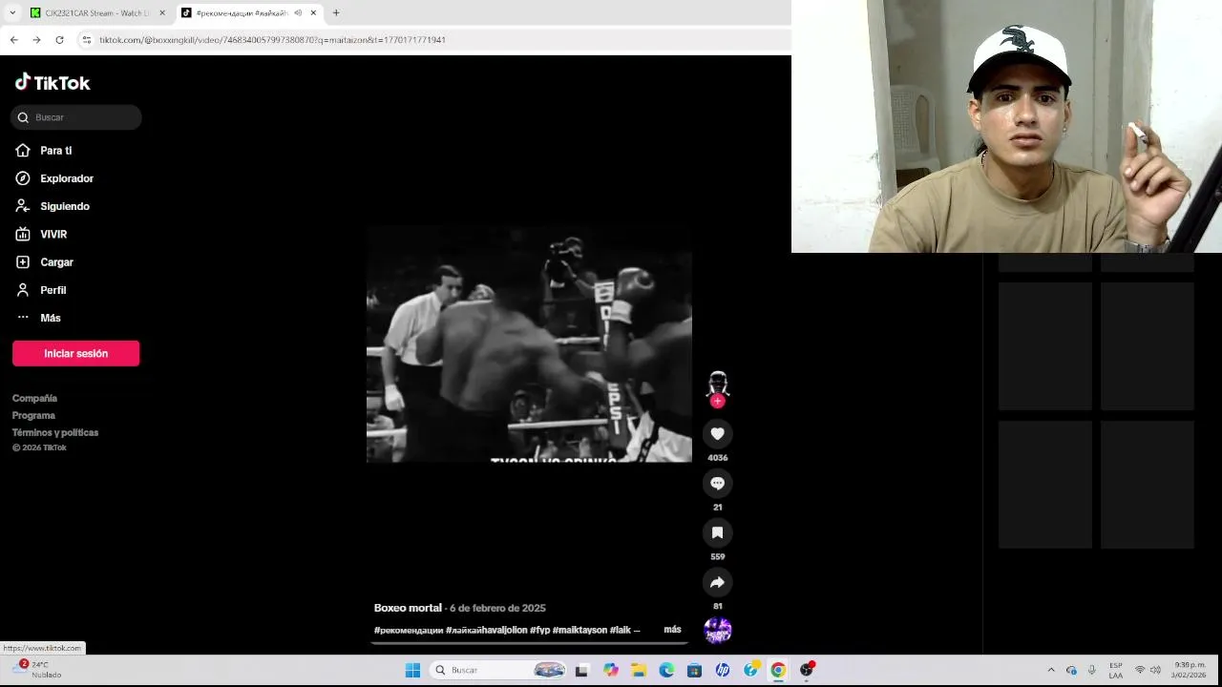
Task: Follow the author via the red plus badge
Action: click(x=717, y=402)
